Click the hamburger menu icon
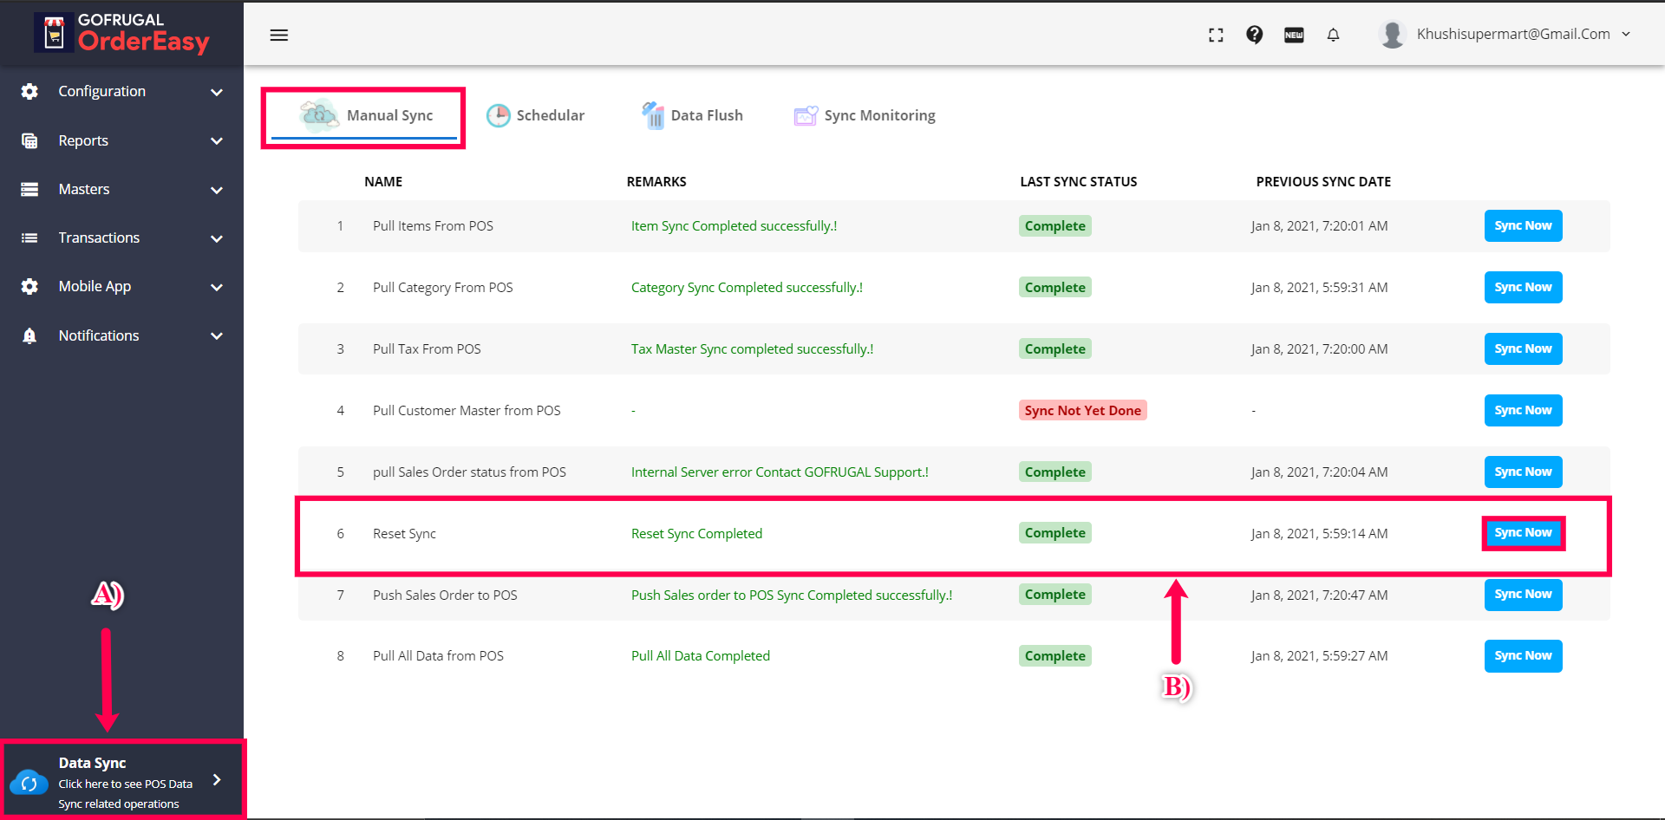This screenshot has width=1665, height=820. [x=278, y=35]
